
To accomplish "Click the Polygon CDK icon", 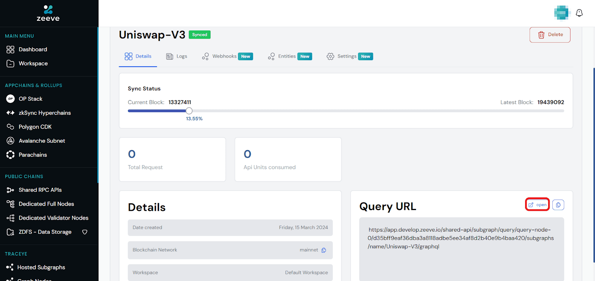I will click(10, 127).
